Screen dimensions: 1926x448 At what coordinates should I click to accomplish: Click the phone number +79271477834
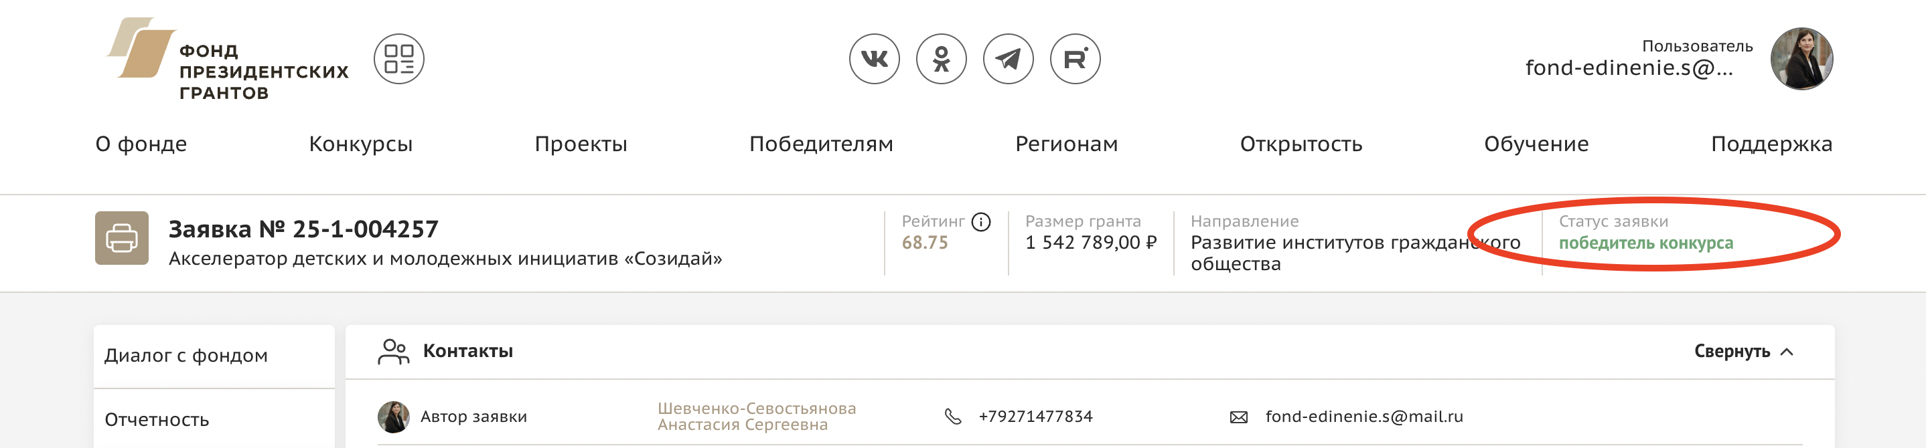[x=1035, y=417]
